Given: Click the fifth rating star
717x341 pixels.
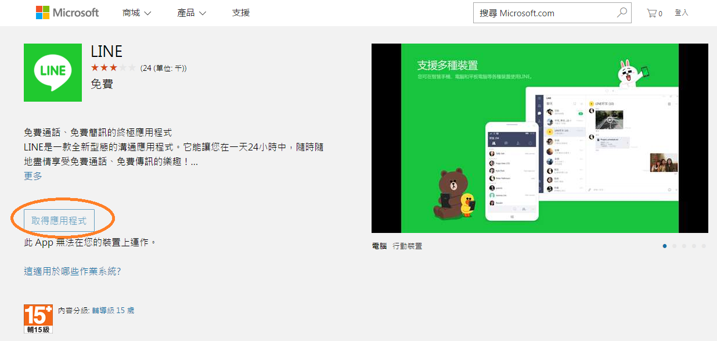Looking at the screenshot, I should click(132, 67).
